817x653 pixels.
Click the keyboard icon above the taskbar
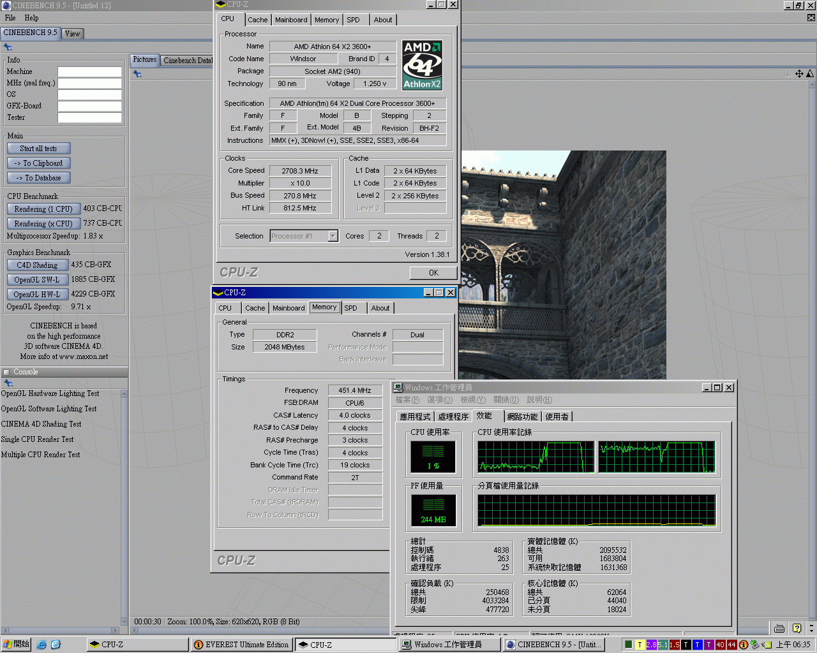(x=779, y=628)
